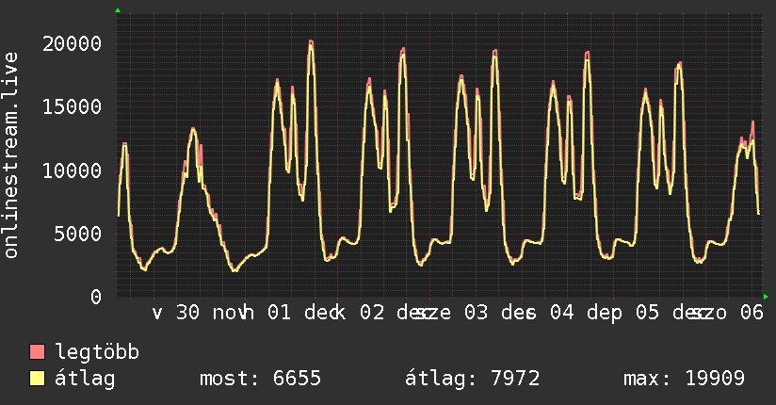
Task: Click the átlag: 7972 statistic
Action: (472, 379)
